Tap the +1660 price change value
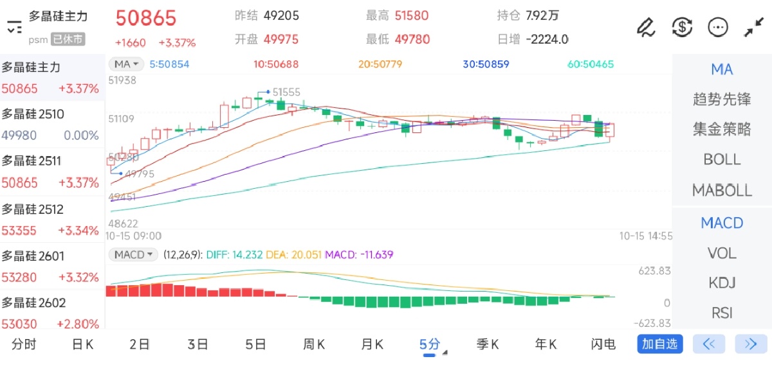 coord(131,43)
